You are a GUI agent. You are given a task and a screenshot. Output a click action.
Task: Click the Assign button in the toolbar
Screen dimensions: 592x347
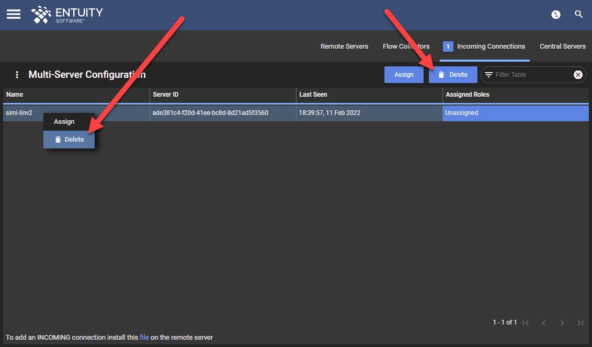[404, 75]
